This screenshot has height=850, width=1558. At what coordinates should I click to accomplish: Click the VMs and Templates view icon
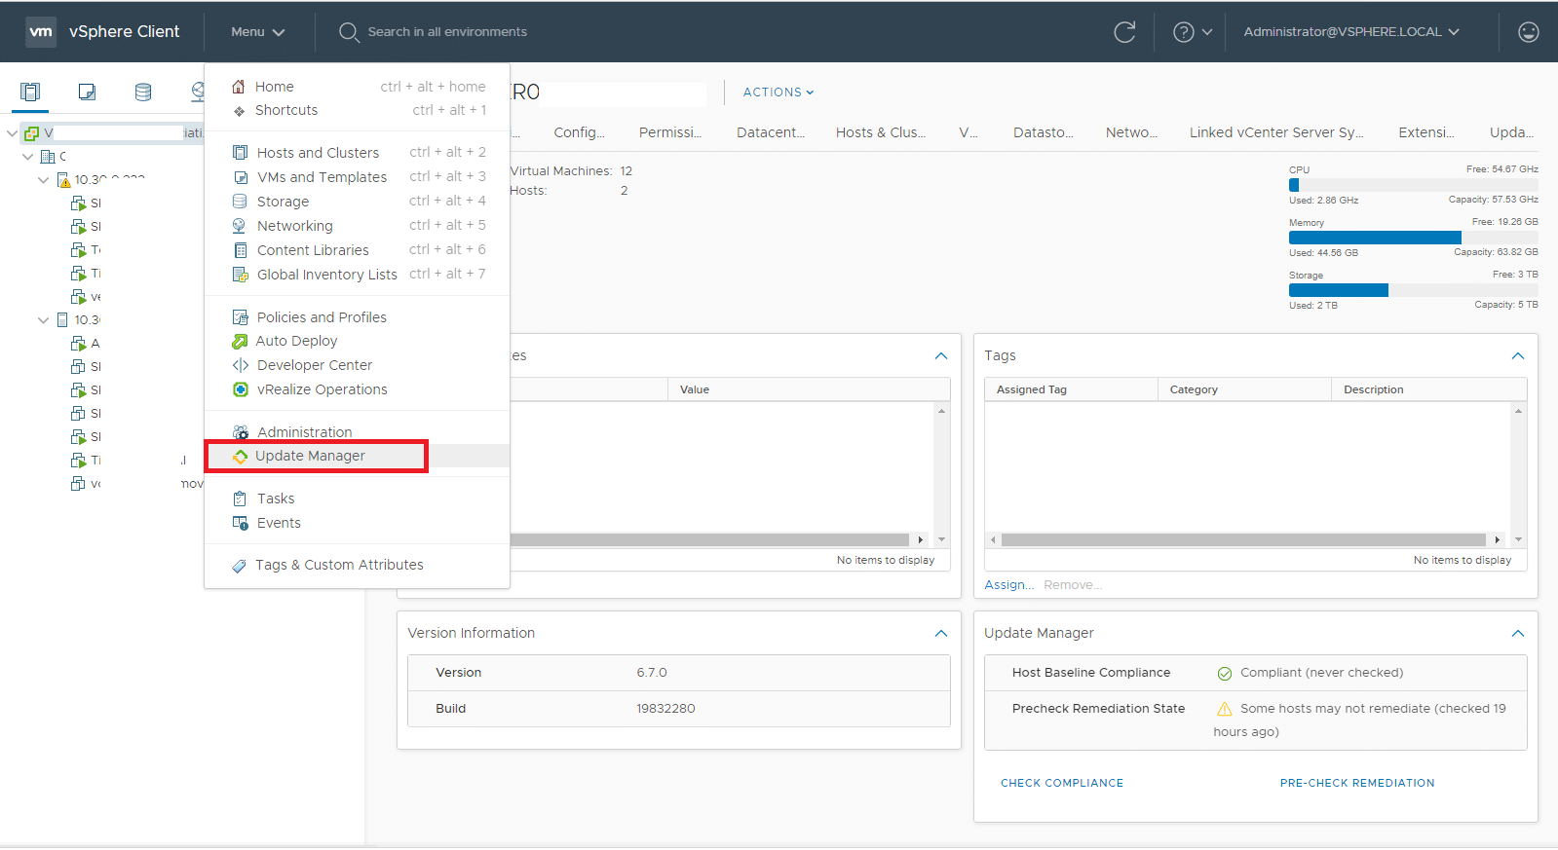coord(87,92)
